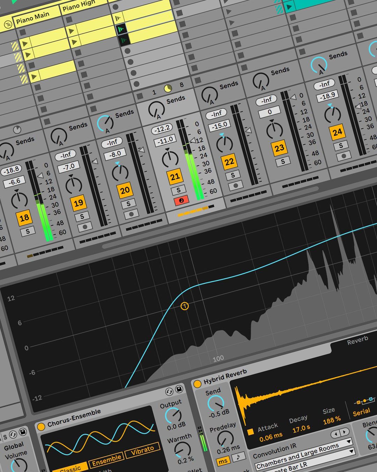This screenshot has height=472, width=377.
Task: Solo track 18 with the S button
Action: click(28, 231)
